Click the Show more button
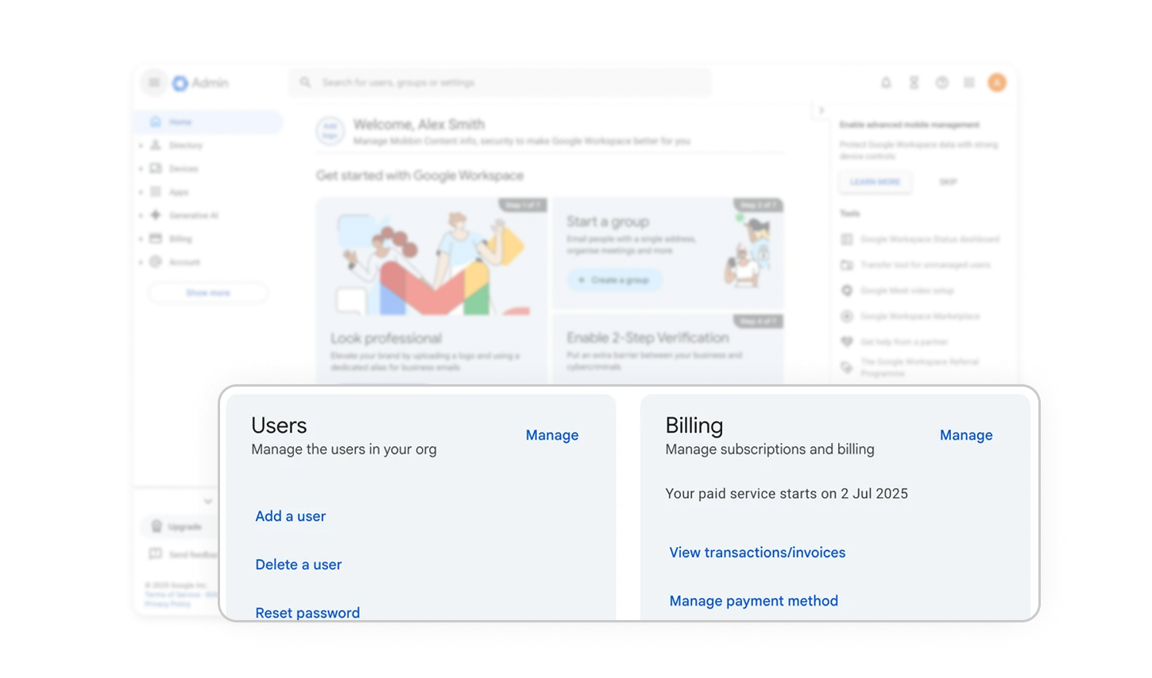The height and width of the screenshot is (678, 1152). point(208,293)
